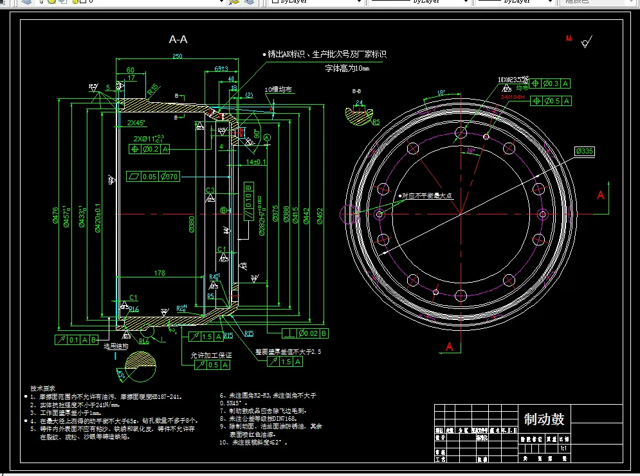
Task: Select the 2X45° chamfer dimension
Action: coord(136,123)
